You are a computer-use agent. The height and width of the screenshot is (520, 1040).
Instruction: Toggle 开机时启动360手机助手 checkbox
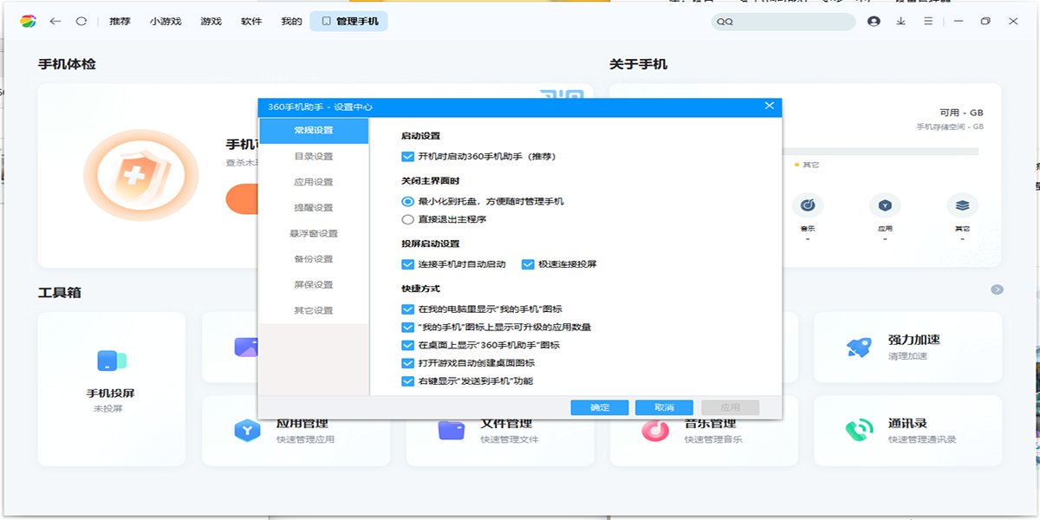[408, 157]
